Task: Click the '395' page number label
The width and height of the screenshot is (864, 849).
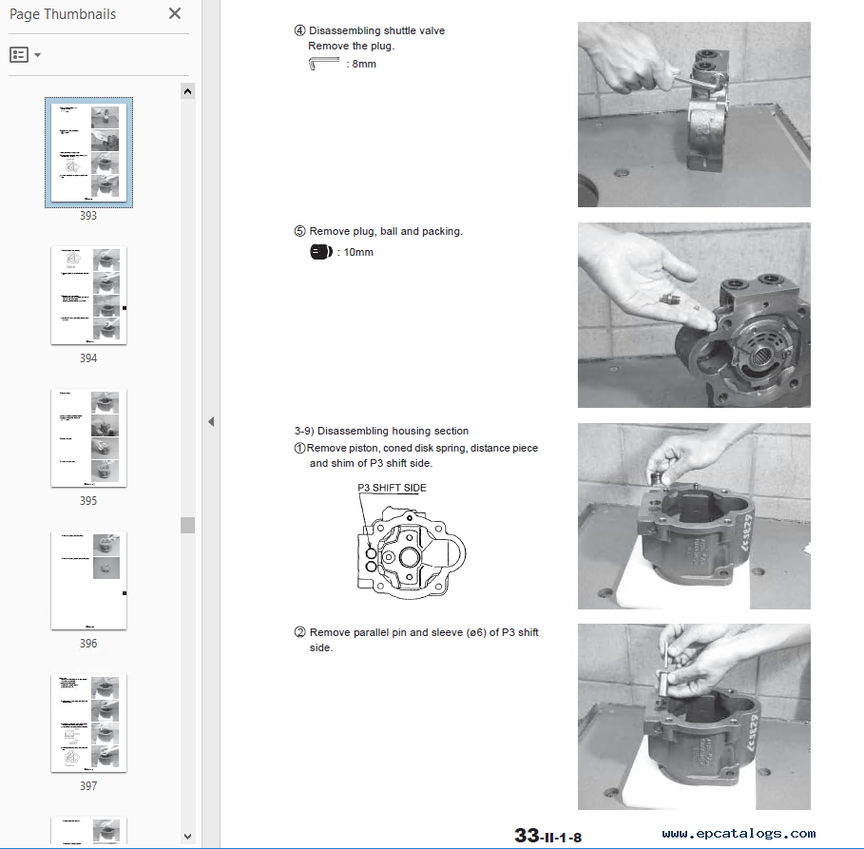Action: 88,501
